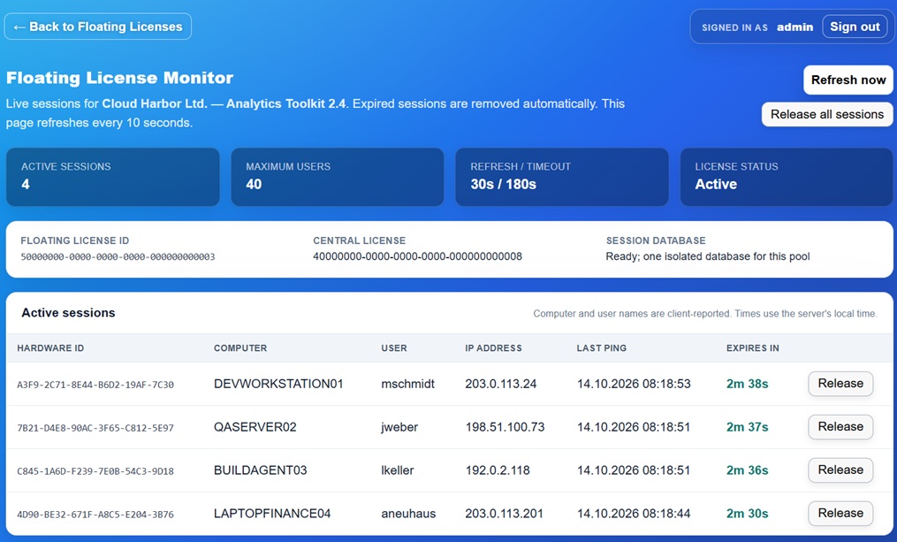The width and height of the screenshot is (897, 542).
Task: Click the session database status text
Action: click(708, 256)
